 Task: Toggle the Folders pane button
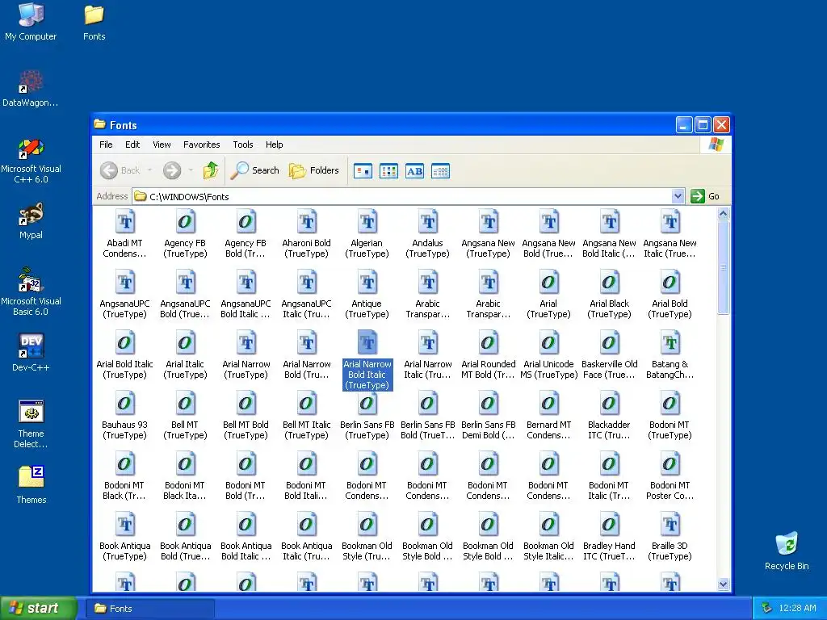(314, 170)
